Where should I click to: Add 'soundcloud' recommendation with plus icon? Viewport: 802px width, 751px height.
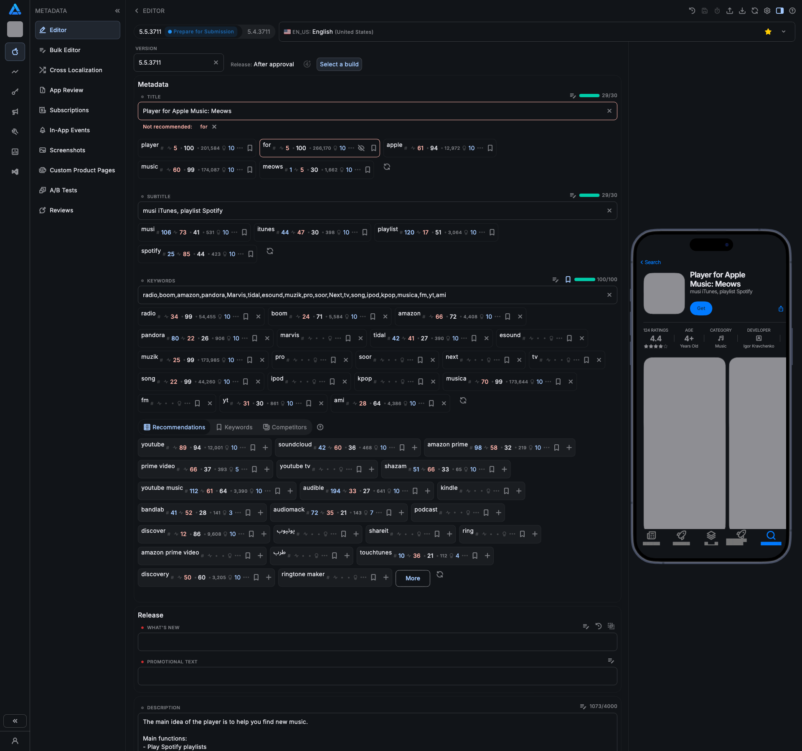coord(414,448)
